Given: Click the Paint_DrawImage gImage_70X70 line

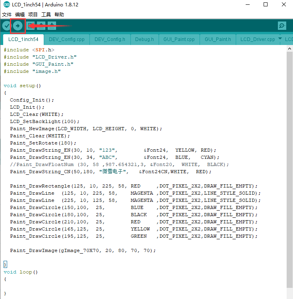Looking at the screenshot, I should 83,250.
